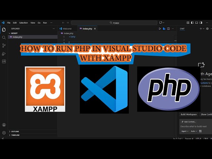The image size is (212, 159).
Task: Open the File menu
Action: (x=9, y=23)
